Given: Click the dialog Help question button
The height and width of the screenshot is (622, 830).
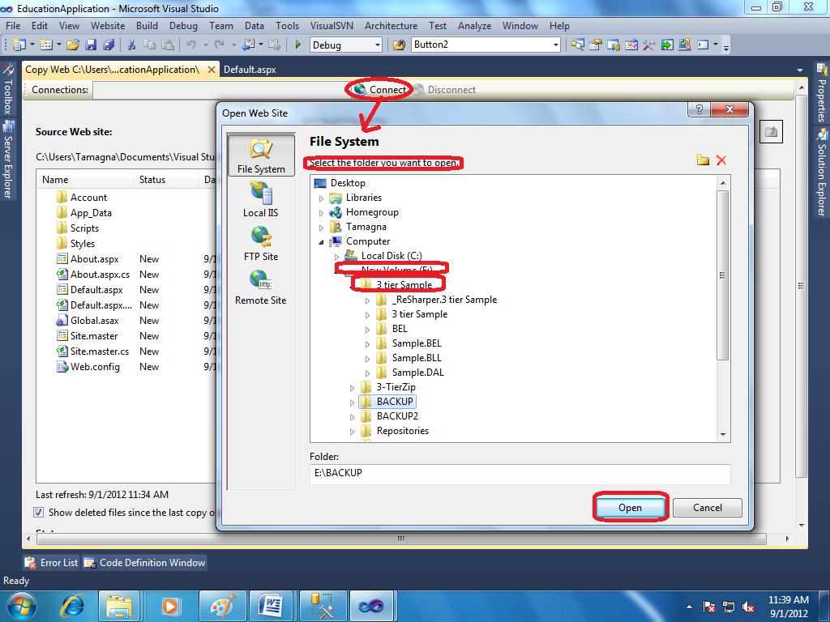Looking at the screenshot, I should [700, 109].
